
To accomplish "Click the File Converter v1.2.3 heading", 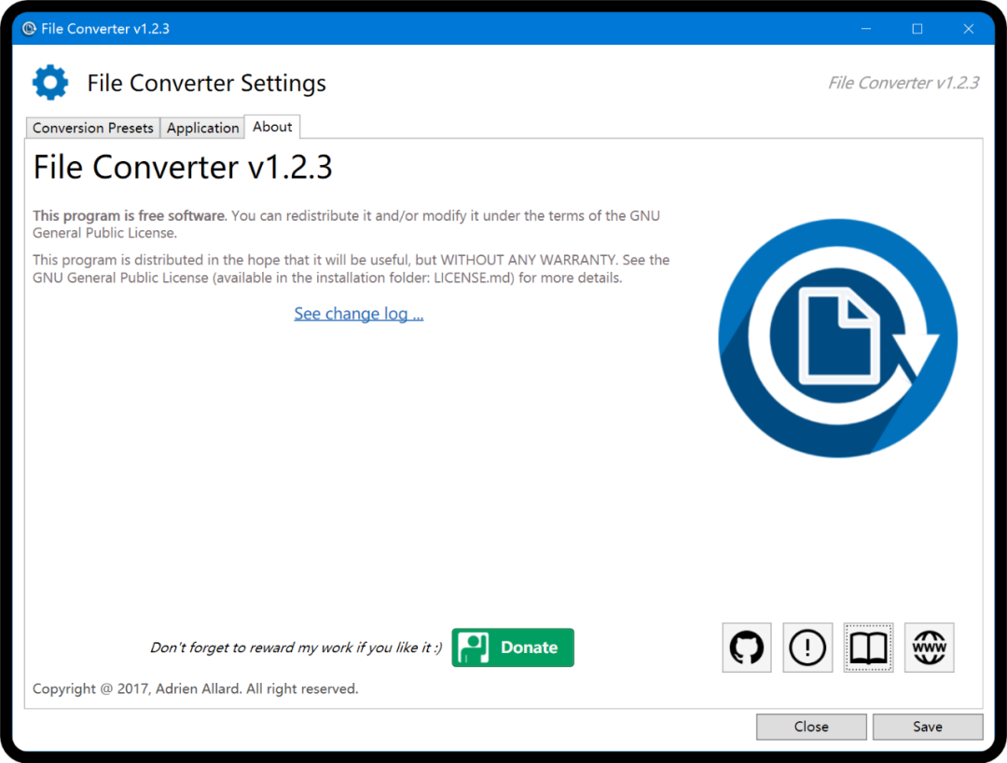I will (183, 168).
